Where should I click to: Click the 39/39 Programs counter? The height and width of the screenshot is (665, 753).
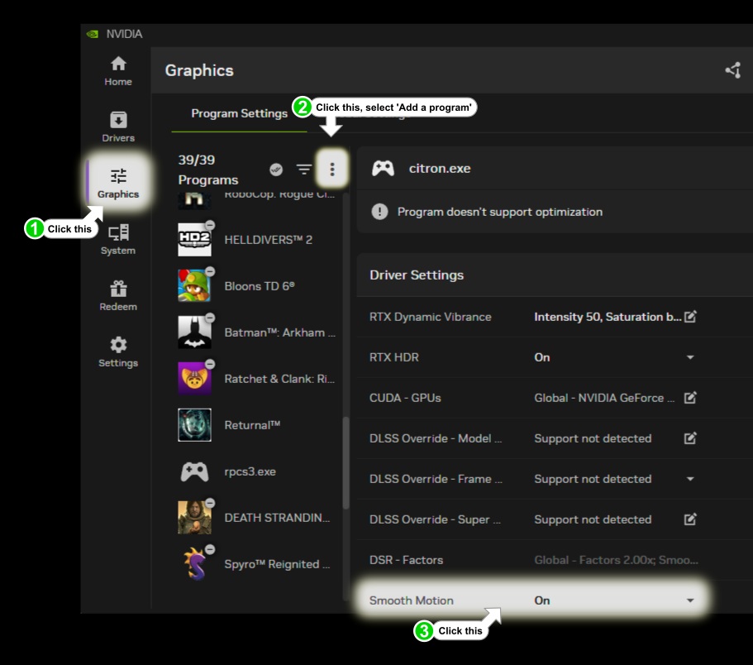[x=208, y=170]
